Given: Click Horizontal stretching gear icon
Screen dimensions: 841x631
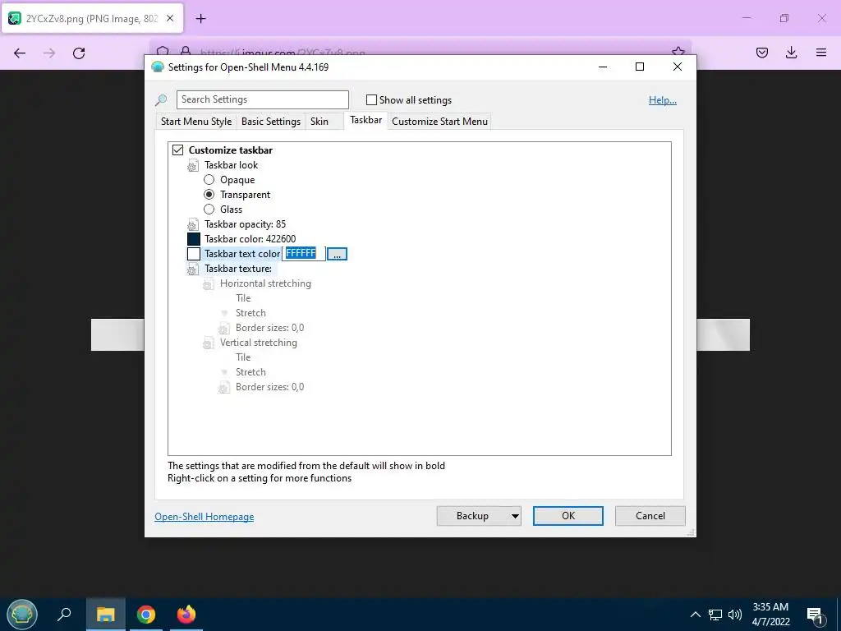Looking at the screenshot, I should pyautogui.click(x=208, y=283).
